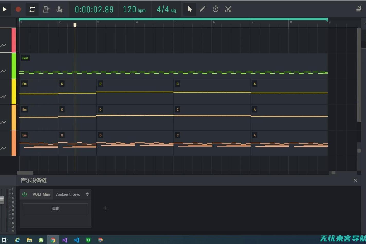This screenshot has width=366, height=244.
Task: Switch to the active Chrome taskbar window
Action: tap(53, 240)
